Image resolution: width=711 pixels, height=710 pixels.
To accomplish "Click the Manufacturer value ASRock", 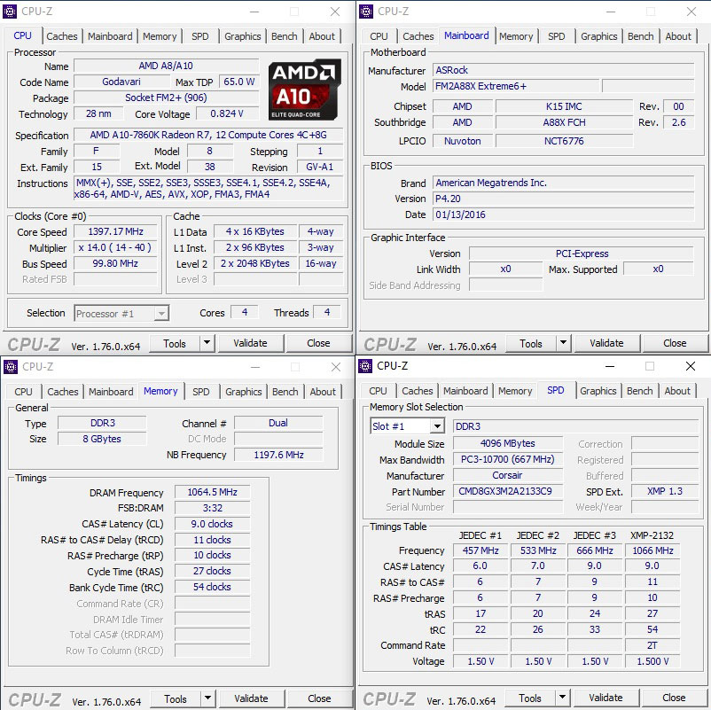I will [563, 70].
